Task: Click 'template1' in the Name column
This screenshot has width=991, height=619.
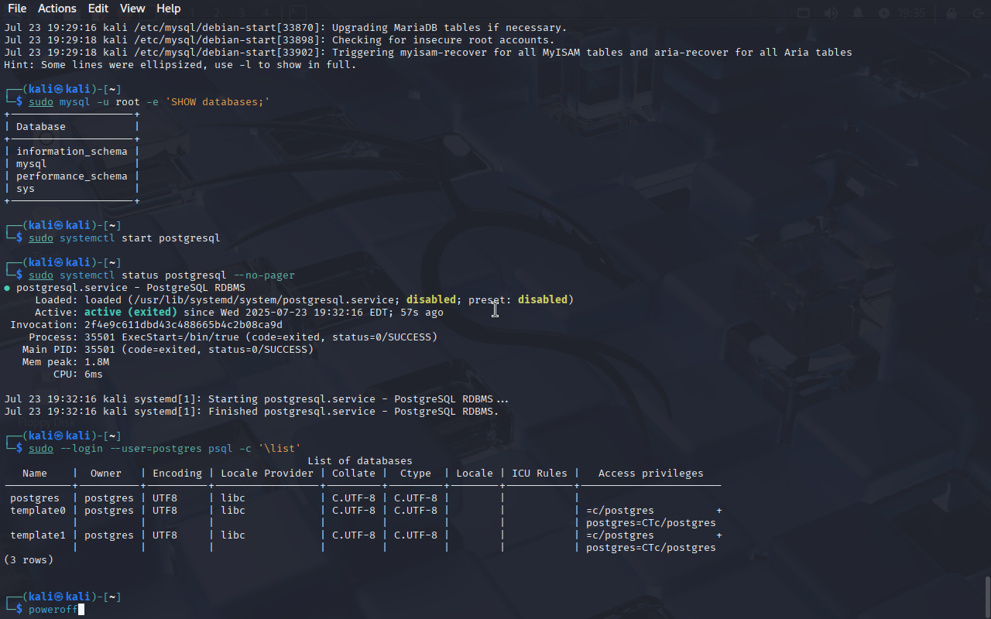Action: pos(38,535)
